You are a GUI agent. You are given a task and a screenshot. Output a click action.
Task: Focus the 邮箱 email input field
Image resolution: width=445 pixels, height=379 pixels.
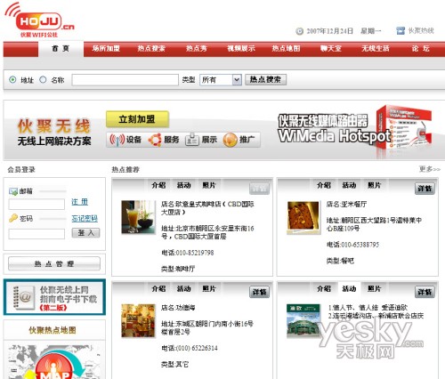[x=36, y=204]
